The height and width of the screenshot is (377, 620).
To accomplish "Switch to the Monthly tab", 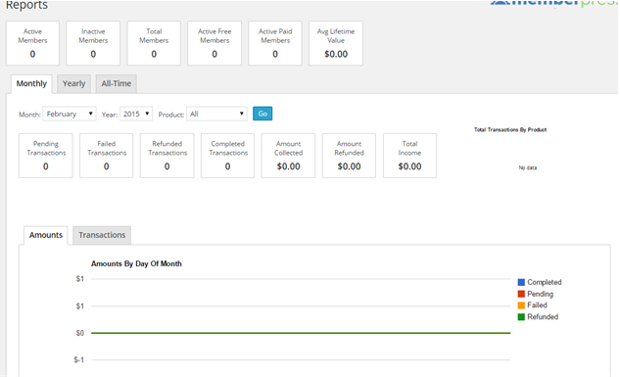I will [31, 84].
